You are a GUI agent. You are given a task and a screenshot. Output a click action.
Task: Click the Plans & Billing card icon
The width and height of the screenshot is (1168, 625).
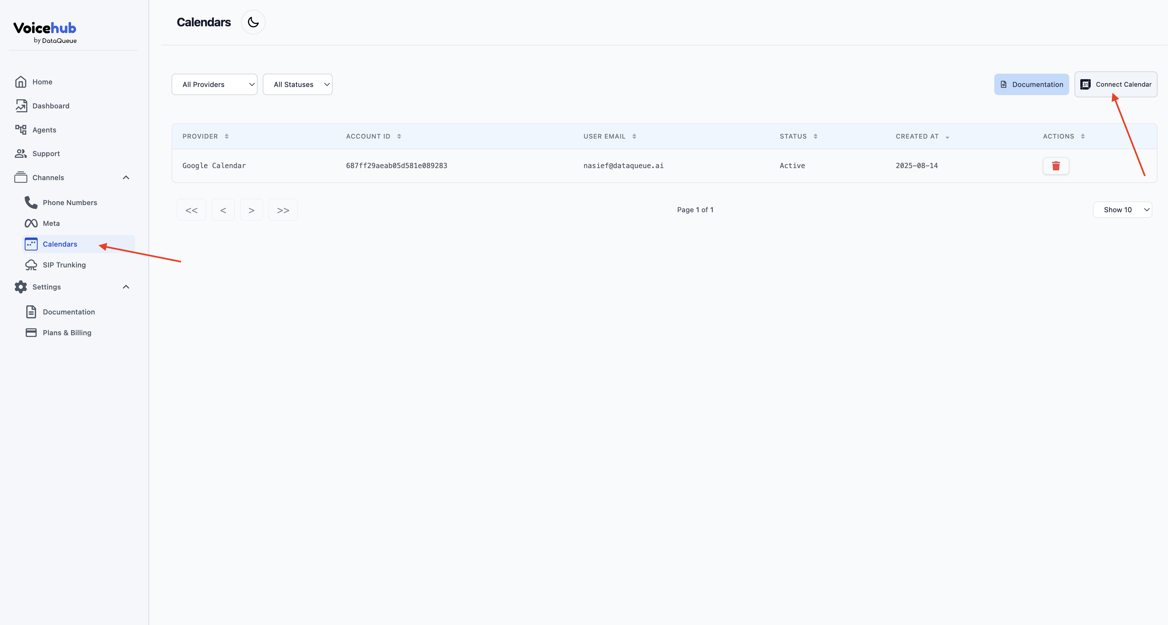pyautogui.click(x=31, y=333)
